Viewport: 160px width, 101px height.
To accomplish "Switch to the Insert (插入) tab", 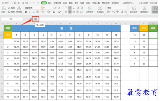I will (50, 3).
